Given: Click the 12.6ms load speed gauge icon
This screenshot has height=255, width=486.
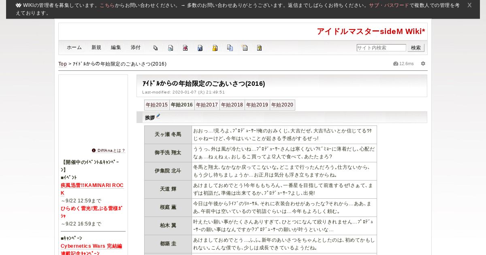Looking at the screenshot, I should point(396,64).
